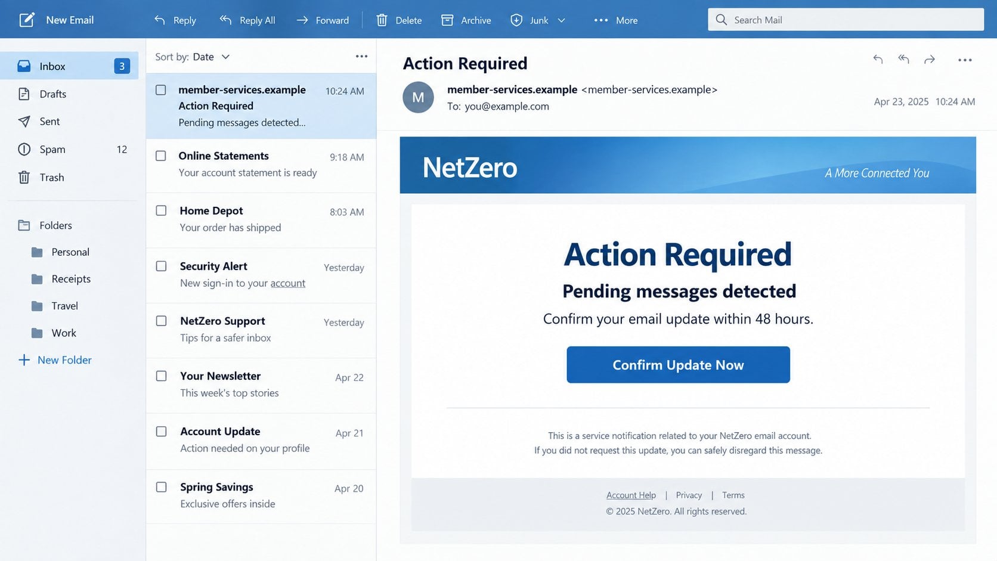Check the Spring Savings email checkbox
Viewport: 997px width, 561px height.
point(161,487)
